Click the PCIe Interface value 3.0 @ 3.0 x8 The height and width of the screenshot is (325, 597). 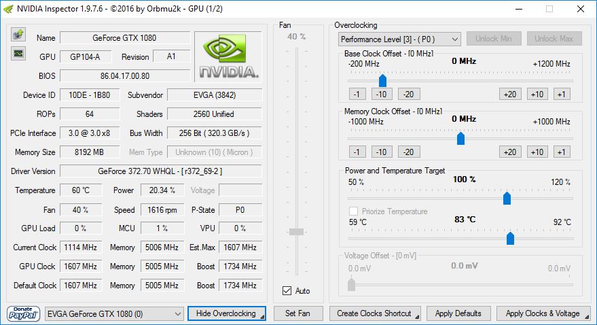90,133
